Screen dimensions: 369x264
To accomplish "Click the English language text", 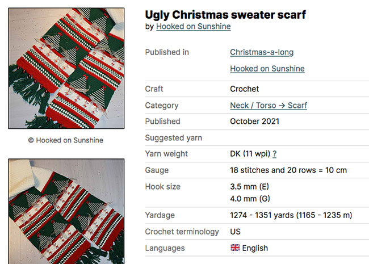I will point(255,248).
